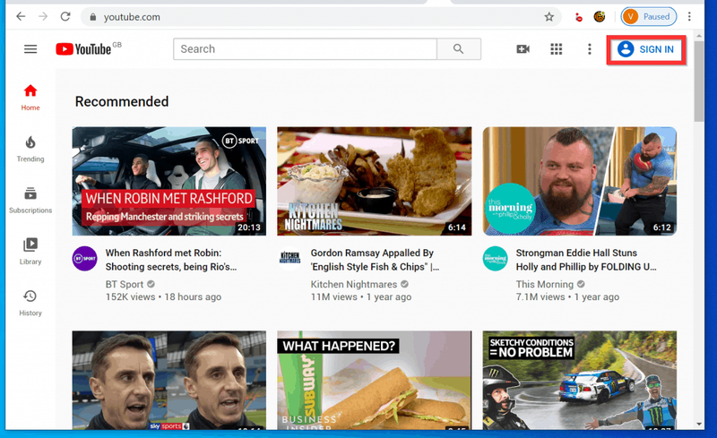Open the YouTube settings three-dot menu
The height and width of the screenshot is (438, 717).
590,49
